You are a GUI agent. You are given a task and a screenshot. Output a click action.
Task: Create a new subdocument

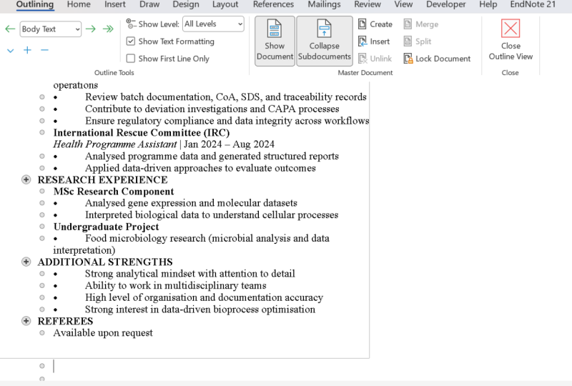pos(375,24)
